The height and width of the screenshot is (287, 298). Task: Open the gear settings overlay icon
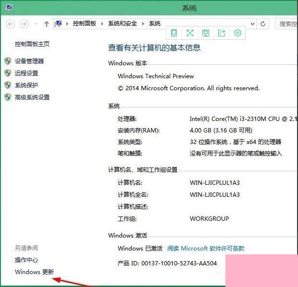click(237, 33)
